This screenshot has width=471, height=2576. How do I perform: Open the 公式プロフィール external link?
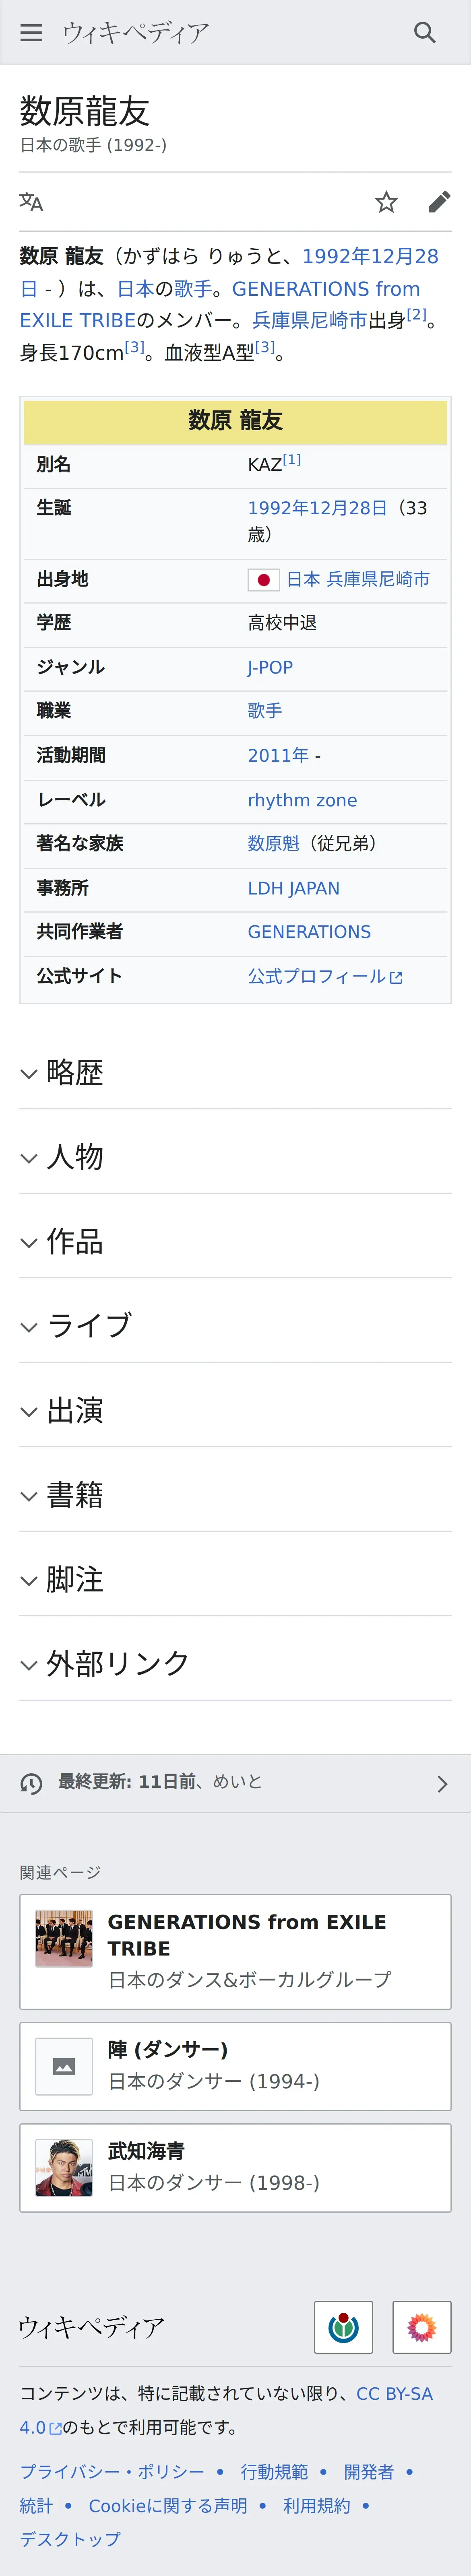(x=325, y=976)
